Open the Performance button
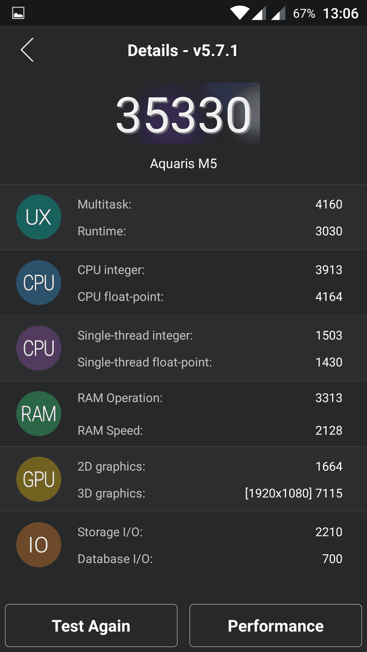This screenshot has width=367, height=652. 276,625
